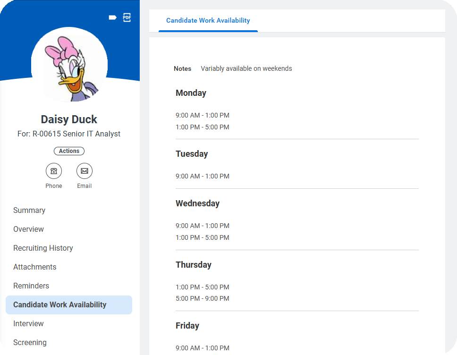Click the Email label under the icon
The width and height of the screenshot is (457, 355).
tap(85, 186)
